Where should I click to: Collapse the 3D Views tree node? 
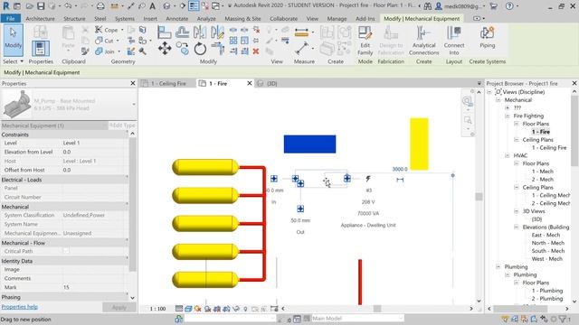pos(517,211)
